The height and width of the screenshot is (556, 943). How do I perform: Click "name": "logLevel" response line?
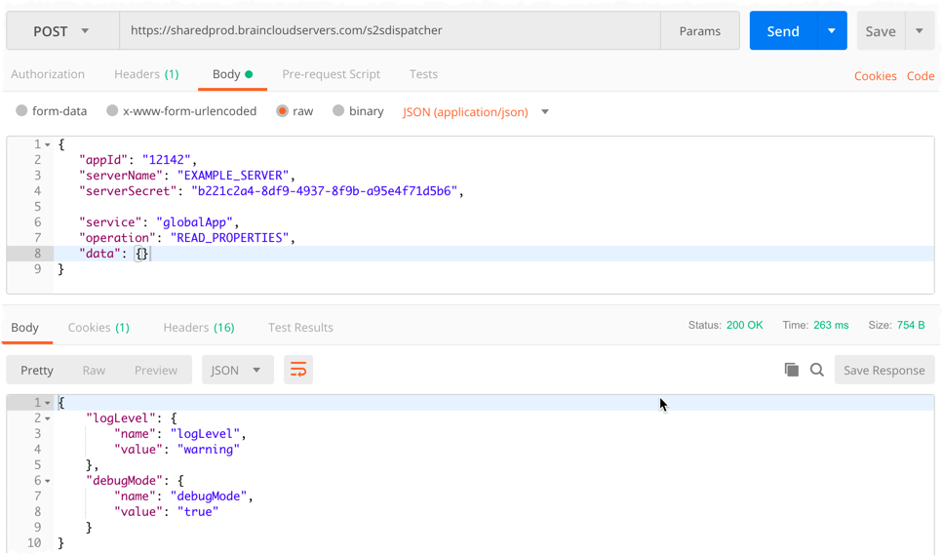coord(179,434)
